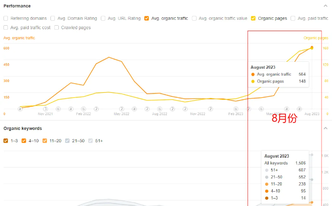Click the Performance section heading

[17, 6]
